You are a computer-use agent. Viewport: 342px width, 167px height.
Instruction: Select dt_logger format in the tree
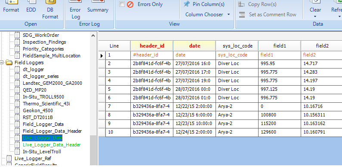(x=34, y=69)
